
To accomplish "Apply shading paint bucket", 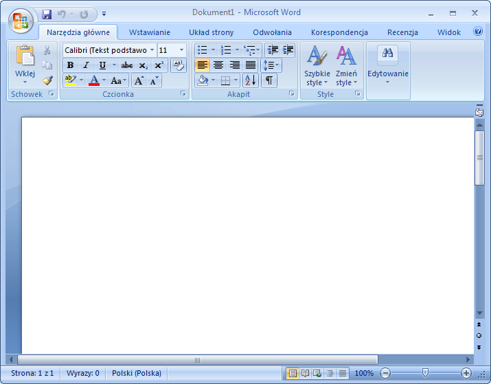I will [x=203, y=80].
